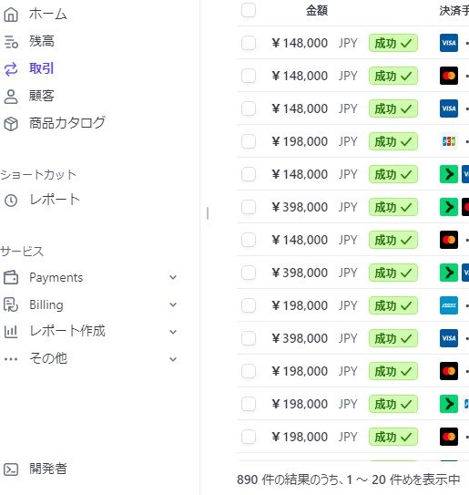Viewport: 469px width, 495px height.
Task: Toggle the select-all checkbox beside 金額 header
Action: 249,10
